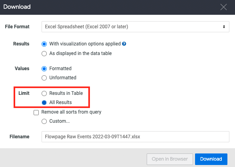Choose Formatted values radio button
Image resolution: width=235 pixels, height=167 pixels.
click(44, 69)
